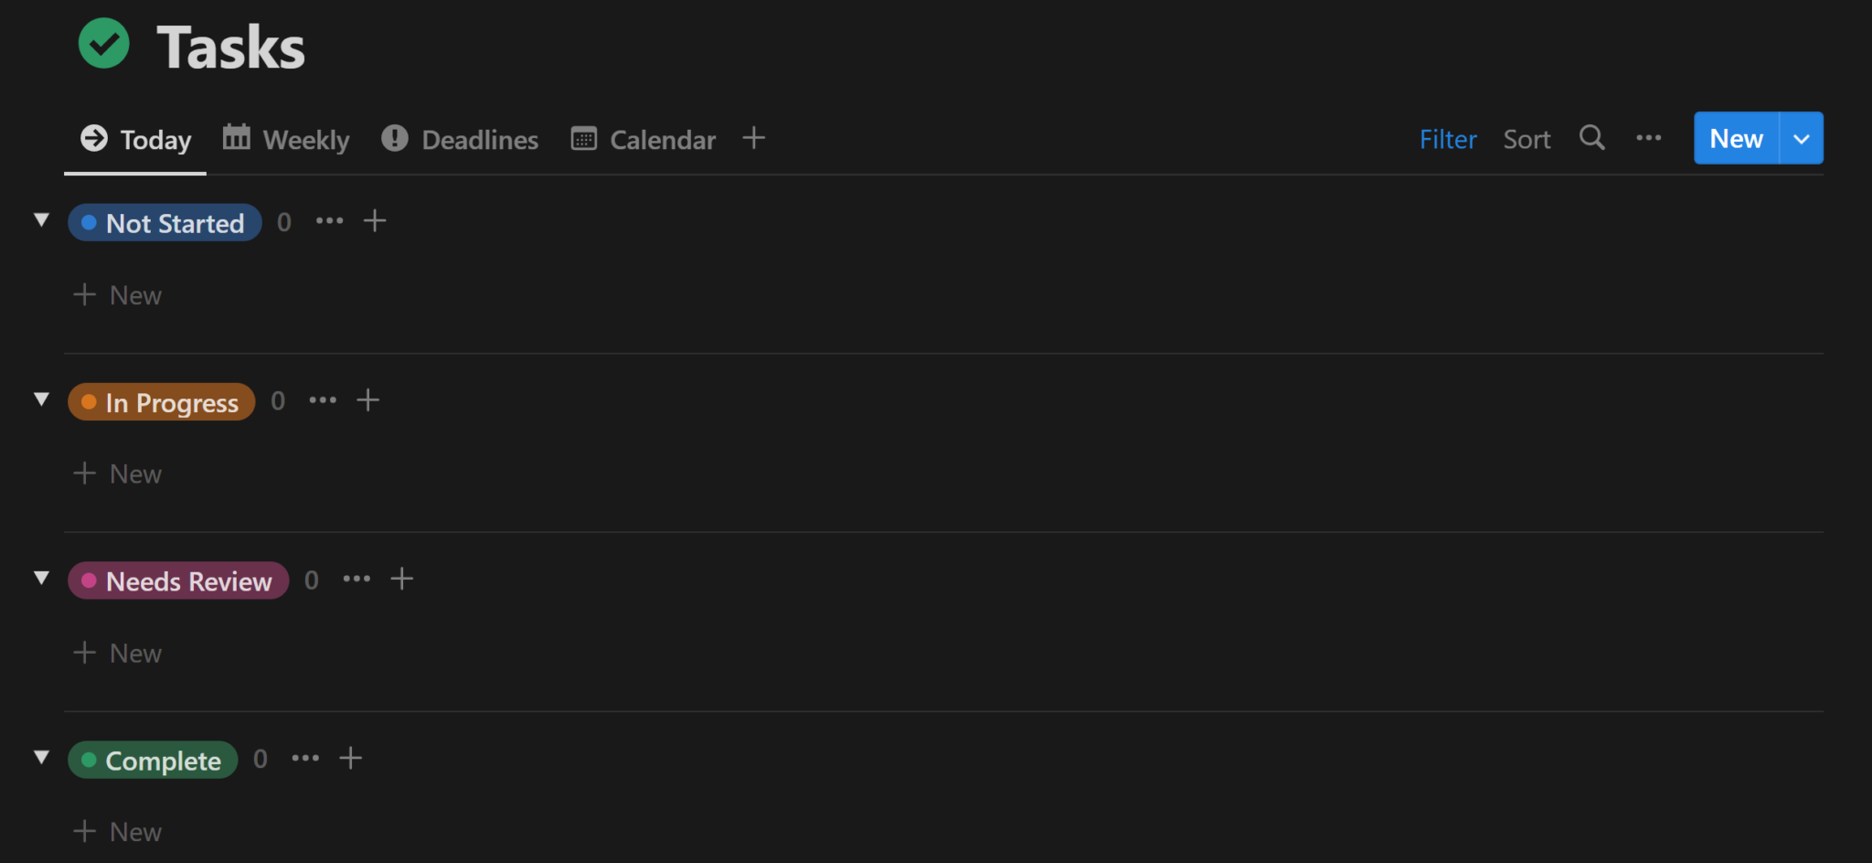Screen dimensions: 1872x863
Task: Open Needs Review group options ellipsis
Action: pos(356,580)
